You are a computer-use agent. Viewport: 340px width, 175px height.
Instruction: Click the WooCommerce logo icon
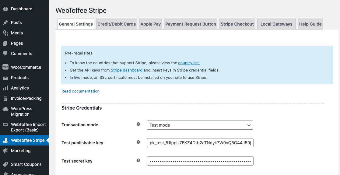[5, 67]
